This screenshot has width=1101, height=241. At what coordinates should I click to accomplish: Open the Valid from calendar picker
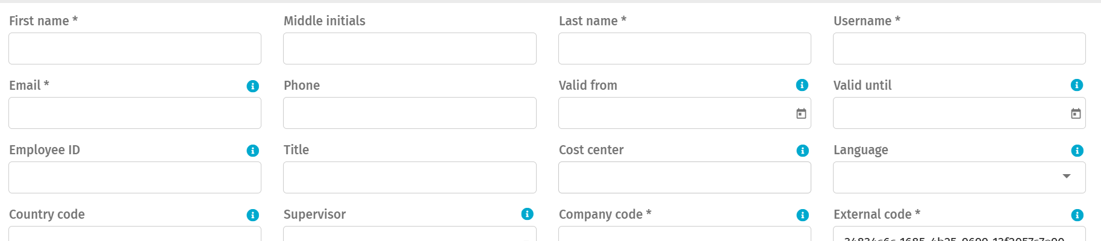[801, 113]
